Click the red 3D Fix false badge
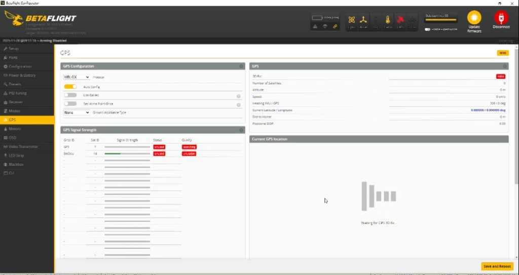 [x=500, y=76]
